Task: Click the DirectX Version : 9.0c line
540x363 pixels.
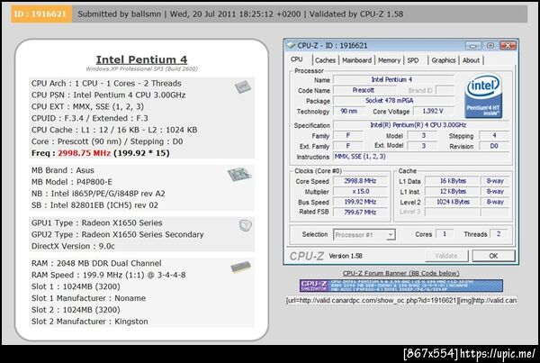Action: tap(73, 247)
